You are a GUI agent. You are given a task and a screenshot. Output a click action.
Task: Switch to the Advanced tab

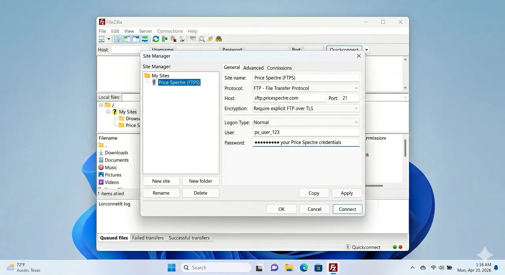253,67
